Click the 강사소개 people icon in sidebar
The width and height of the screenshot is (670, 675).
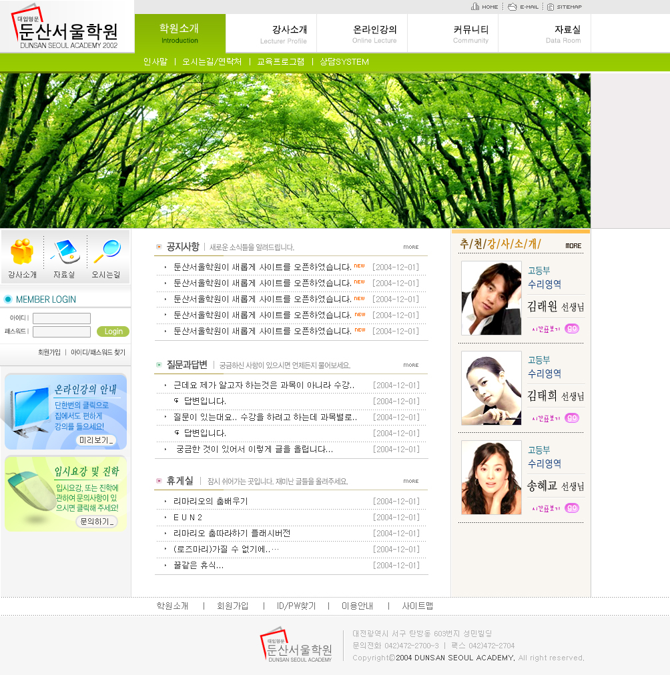coord(22,252)
